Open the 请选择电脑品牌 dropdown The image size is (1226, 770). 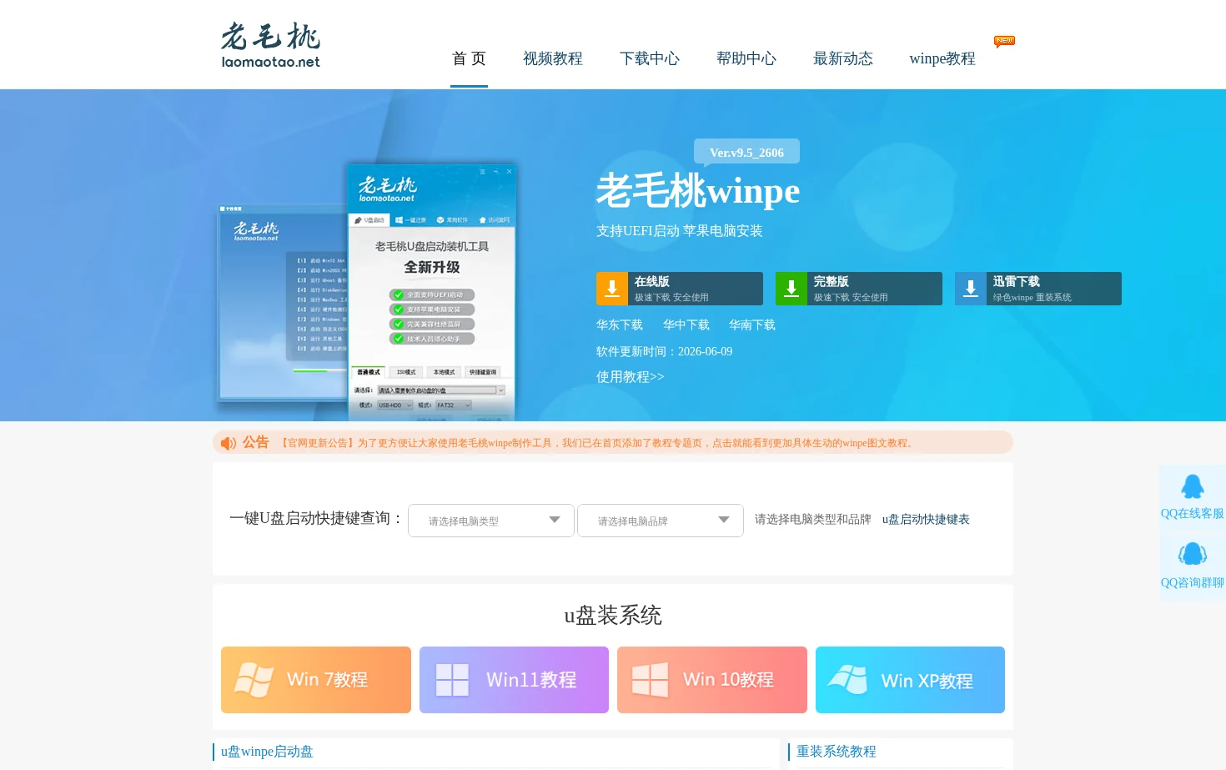click(x=661, y=521)
